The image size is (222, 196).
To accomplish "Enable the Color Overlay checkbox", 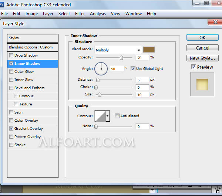I will [11, 120].
